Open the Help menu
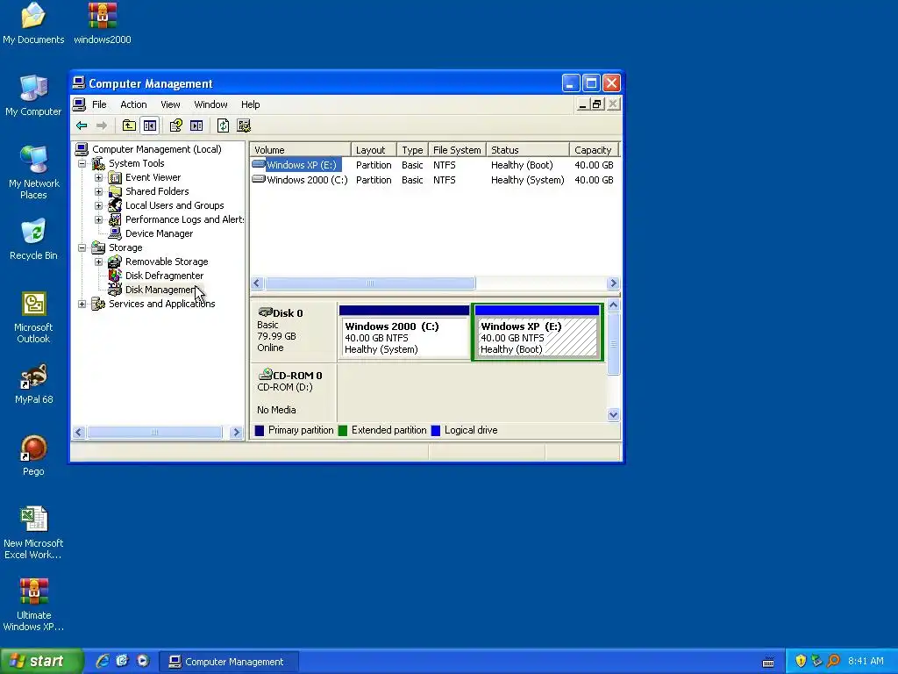This screenshot has width=898, height=674. (250, 104)
